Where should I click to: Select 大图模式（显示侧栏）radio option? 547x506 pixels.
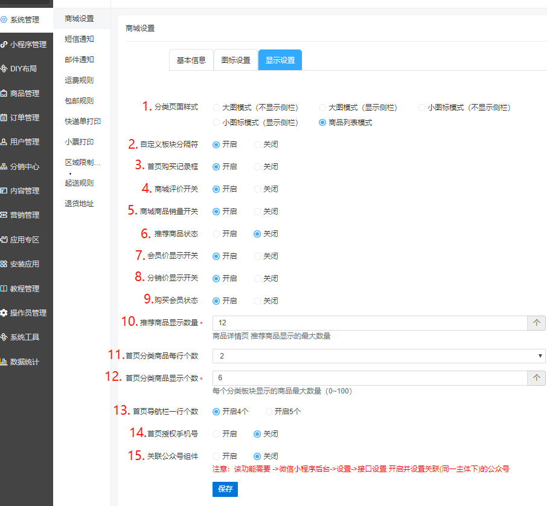(x=322, y=108)
